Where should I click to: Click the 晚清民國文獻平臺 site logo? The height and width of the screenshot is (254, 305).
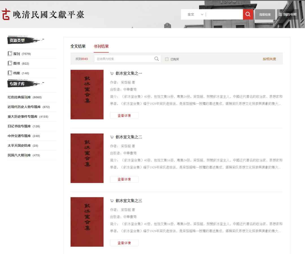click(43, 14)
